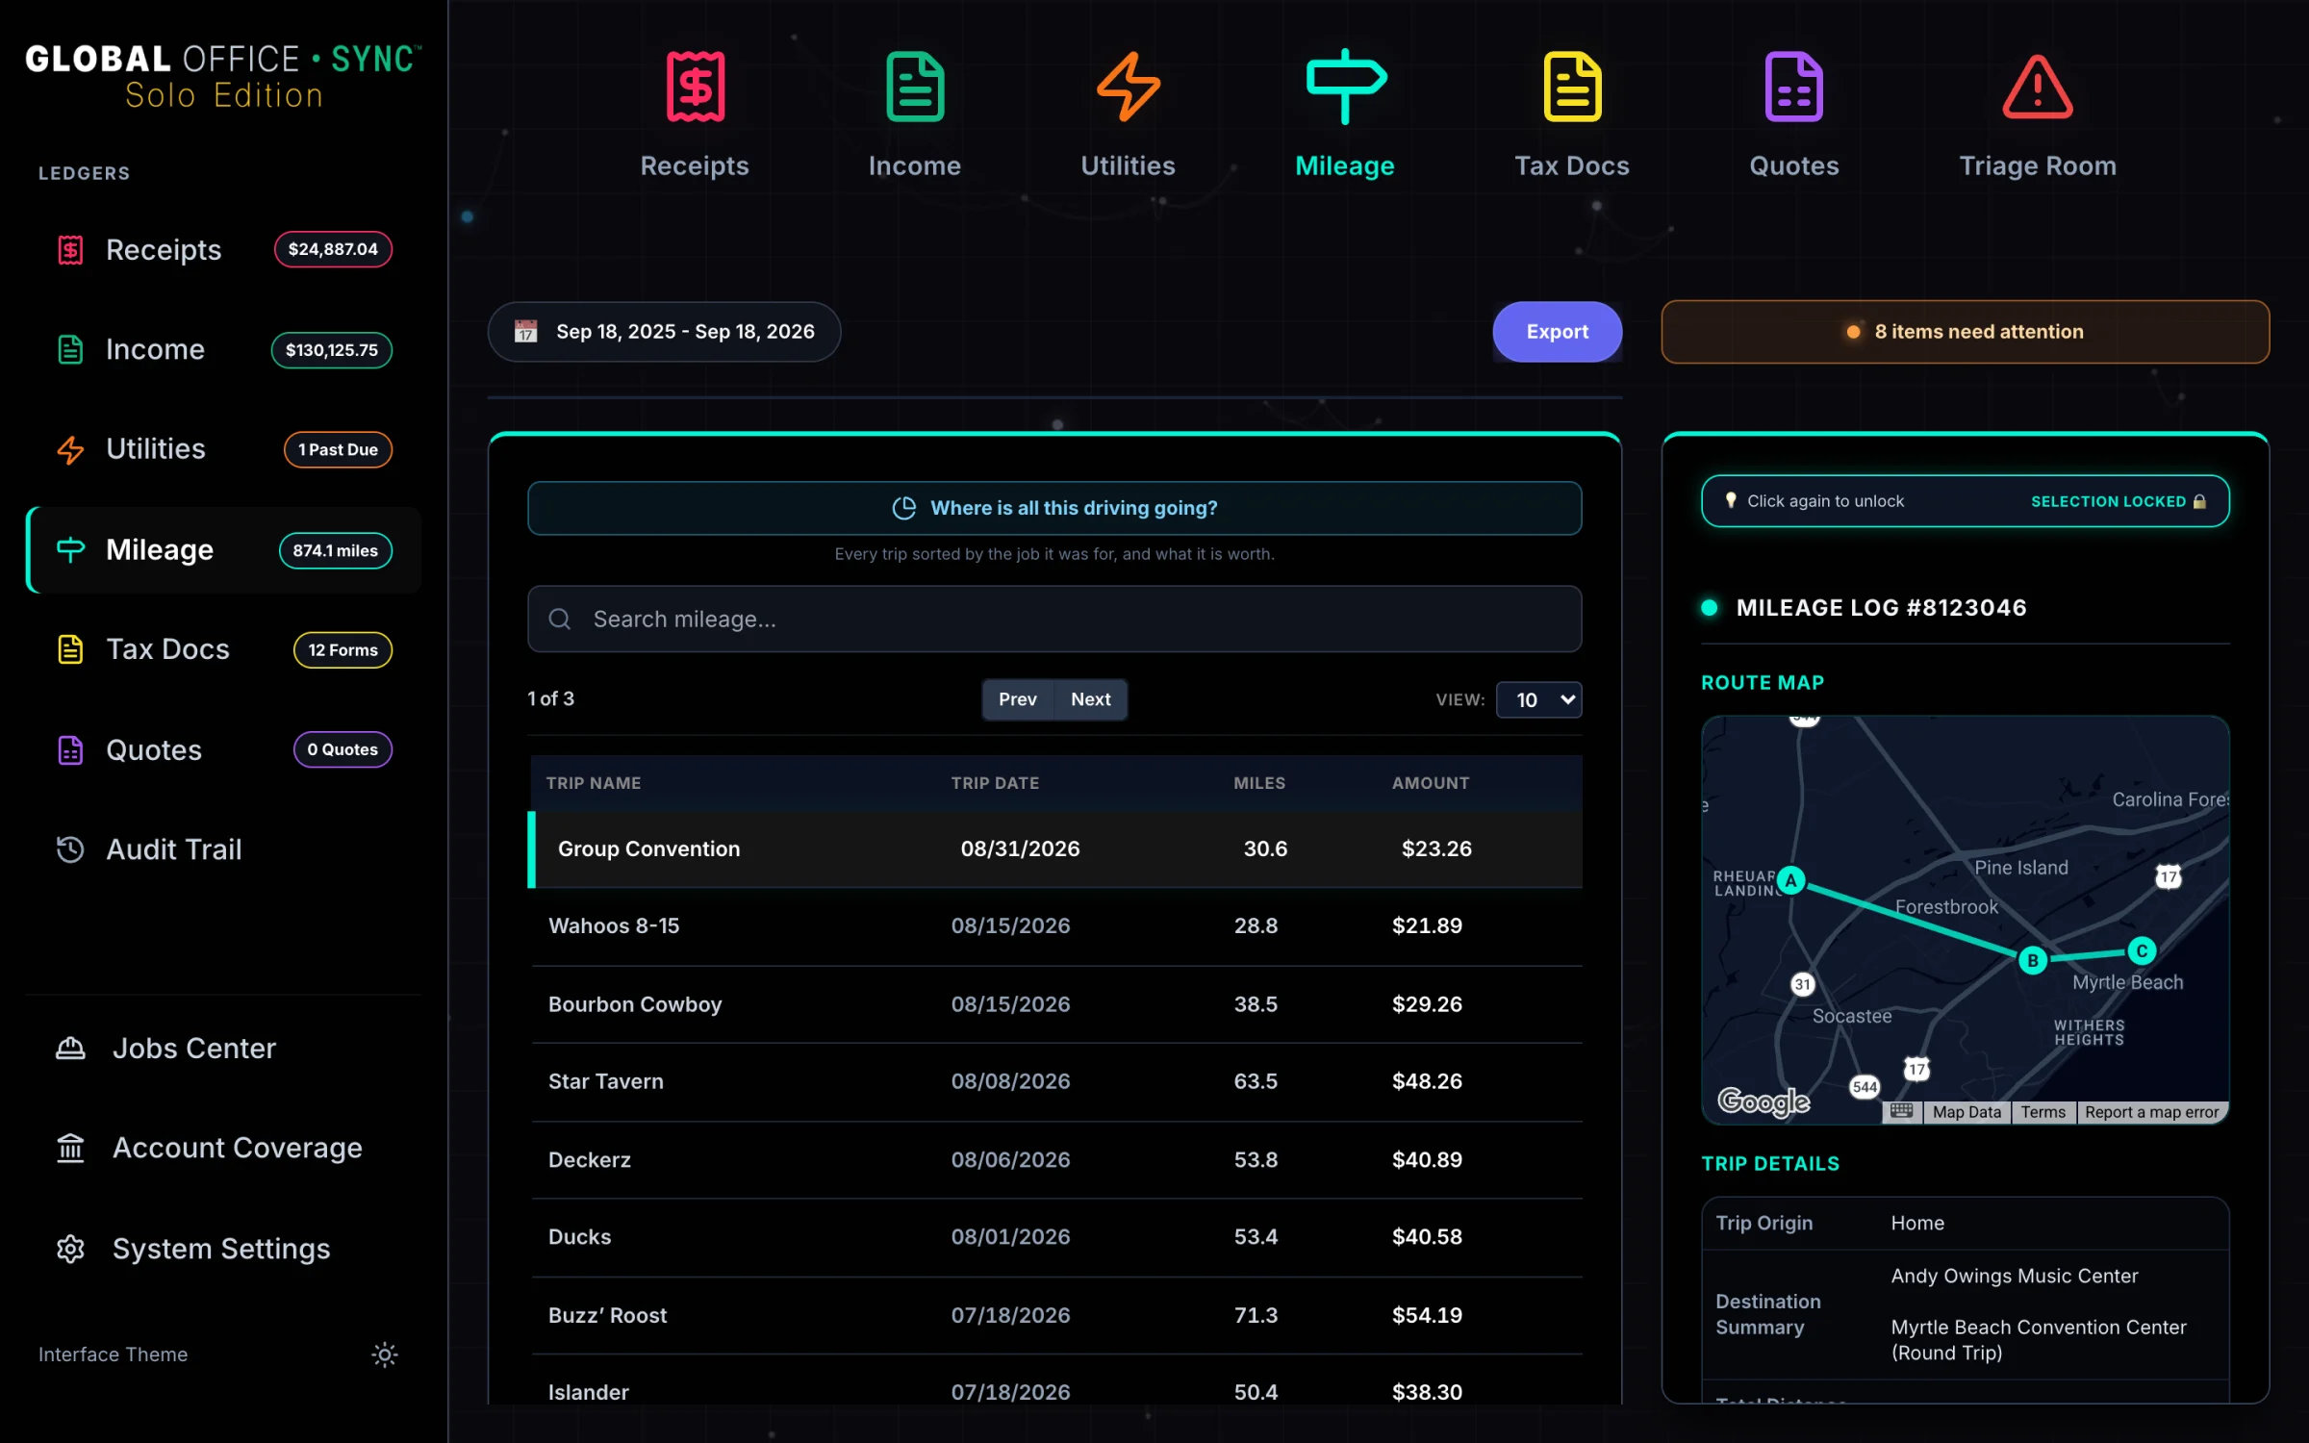Open the Receipts icon in the top navigation
2309x1443 pixels.
pos(695,87)
